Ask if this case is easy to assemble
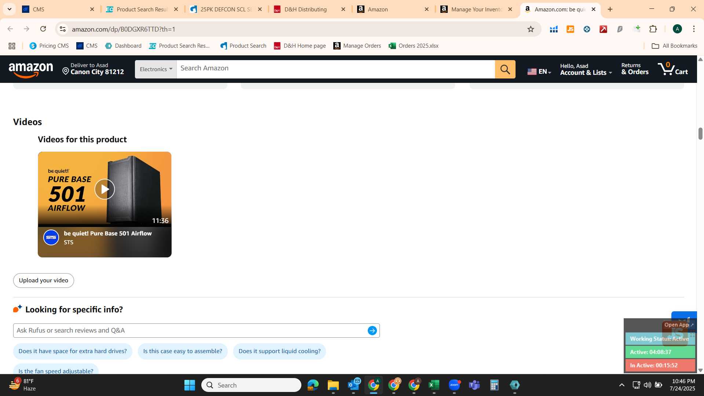The image size is (704, 396). click(183, 351)
